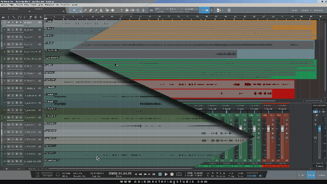Viewport: 327px width, 184px height.
Task: Click the plus icon to add tracks
Action: [41, 17]
